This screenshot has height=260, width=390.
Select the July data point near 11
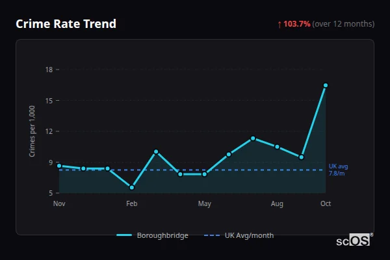click(x=253, y=138)
